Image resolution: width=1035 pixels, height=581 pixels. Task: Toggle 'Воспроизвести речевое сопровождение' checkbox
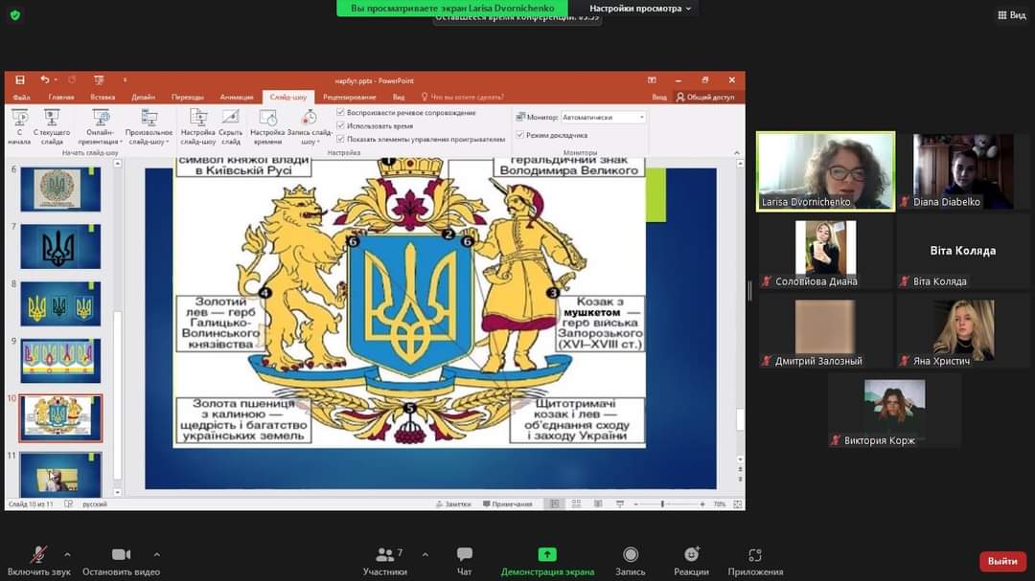(x=341, y=113)
